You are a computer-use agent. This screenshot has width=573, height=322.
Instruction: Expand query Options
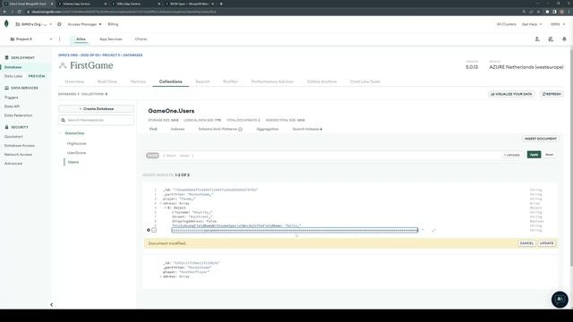511,155
